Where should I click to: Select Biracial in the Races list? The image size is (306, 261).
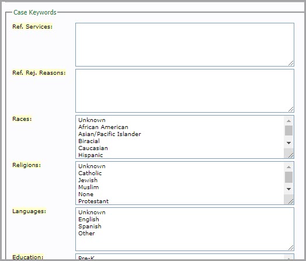tap(89, 141)
